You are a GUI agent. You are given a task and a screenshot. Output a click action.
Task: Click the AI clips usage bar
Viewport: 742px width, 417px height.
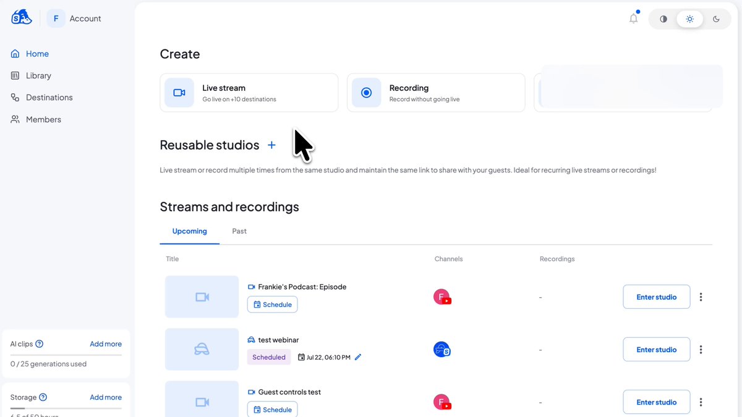click(66, 355)
